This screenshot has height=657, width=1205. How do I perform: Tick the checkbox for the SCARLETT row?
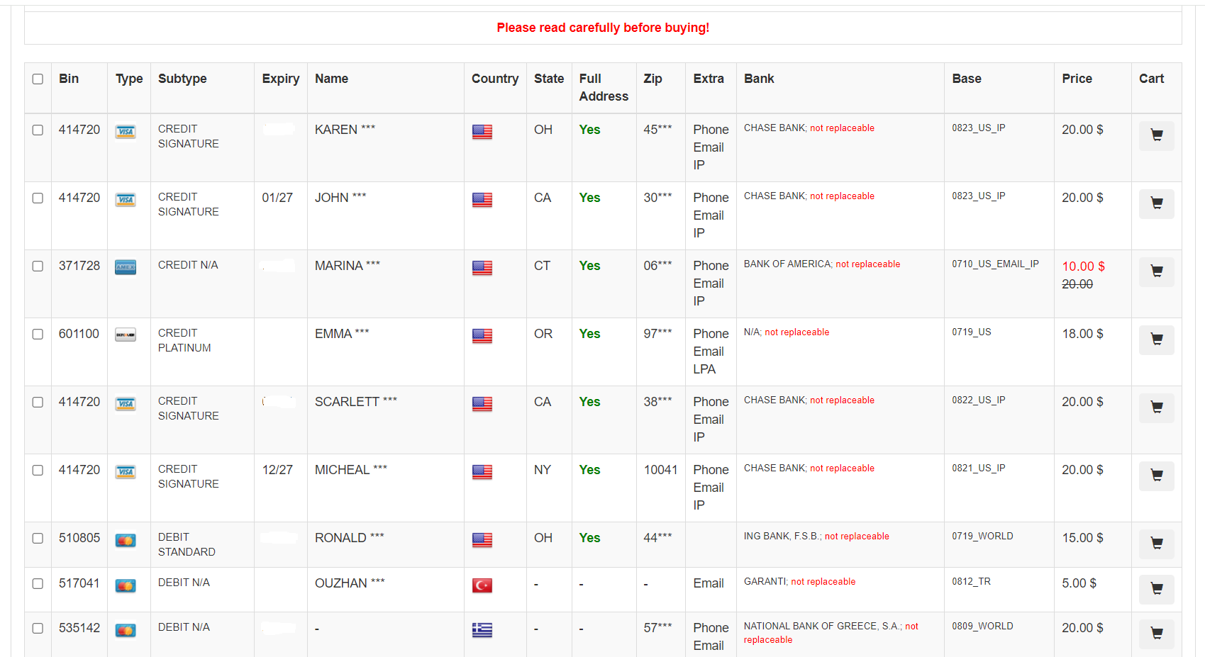coord(38,403)
